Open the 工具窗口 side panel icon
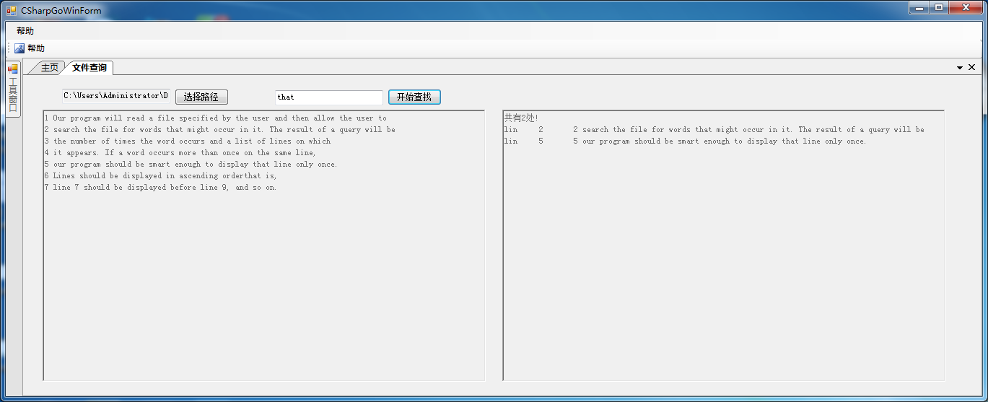This screenshot has height=402, width=988. click(12, 69)
